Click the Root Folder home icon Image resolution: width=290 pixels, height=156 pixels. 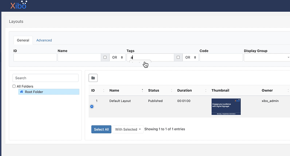[21, 92]
